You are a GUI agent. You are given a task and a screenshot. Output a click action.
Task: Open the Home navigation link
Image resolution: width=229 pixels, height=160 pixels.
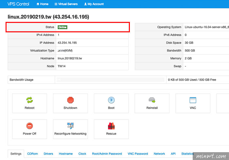coord(42,4)
